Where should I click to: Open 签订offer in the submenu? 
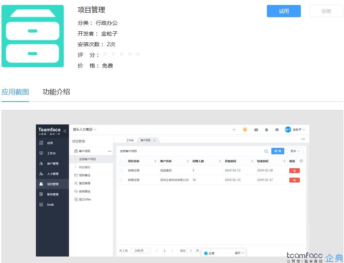pos(85,199)
